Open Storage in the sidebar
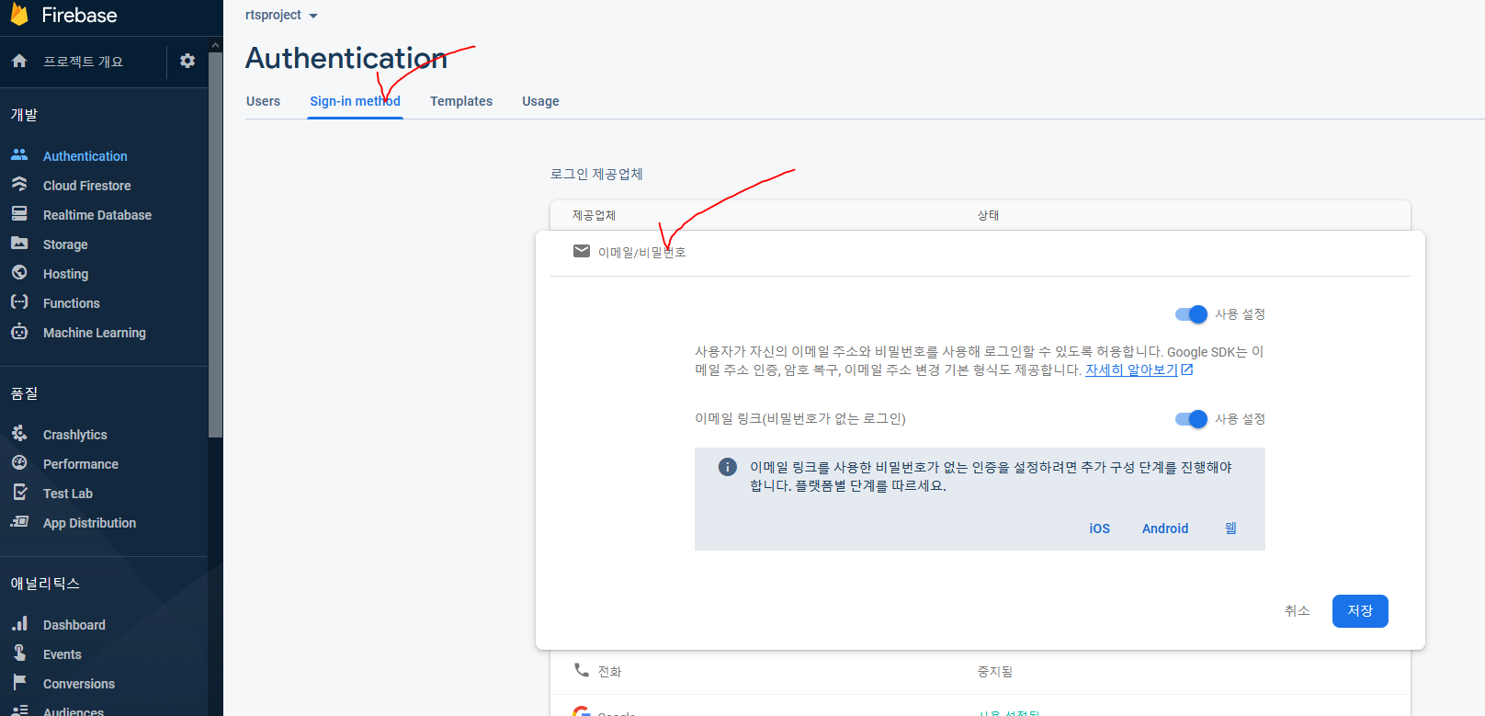This screenshot has height=716, width=1485. click(65, 244)
